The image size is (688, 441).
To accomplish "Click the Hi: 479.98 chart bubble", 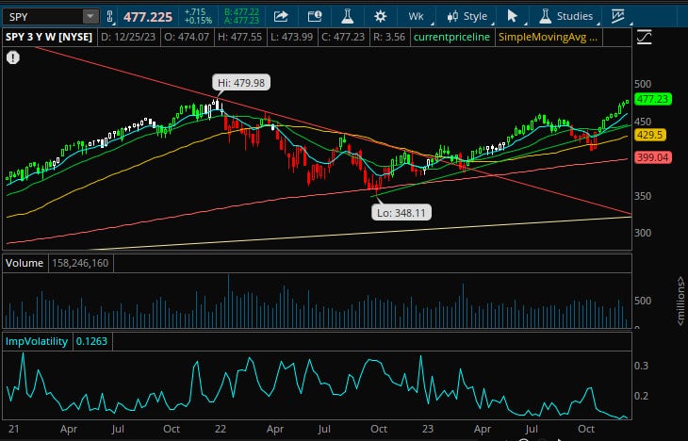I will coord(241,83).
